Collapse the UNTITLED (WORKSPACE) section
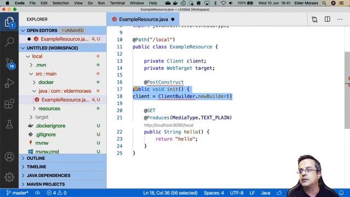The height and width of the screenshot is (197, 350). point(23,48)
